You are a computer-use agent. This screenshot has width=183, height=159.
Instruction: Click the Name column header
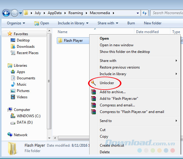pyautogui.click(x=63, y=32)
